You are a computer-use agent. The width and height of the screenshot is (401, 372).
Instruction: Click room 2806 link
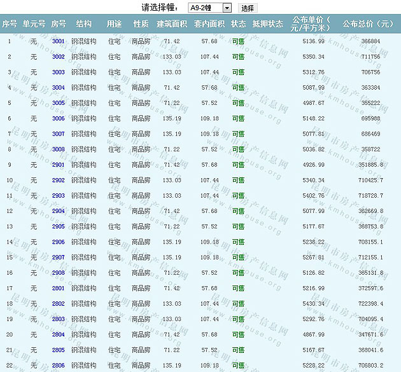[59, 366]
